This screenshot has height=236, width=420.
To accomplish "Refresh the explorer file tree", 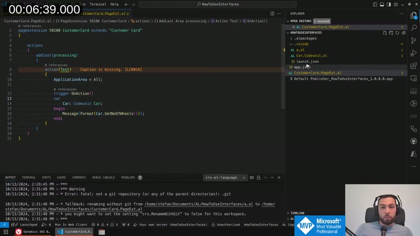I will click(397, 33).
